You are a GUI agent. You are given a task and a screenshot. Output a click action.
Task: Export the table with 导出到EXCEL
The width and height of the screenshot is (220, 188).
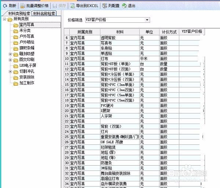(84, 6)
